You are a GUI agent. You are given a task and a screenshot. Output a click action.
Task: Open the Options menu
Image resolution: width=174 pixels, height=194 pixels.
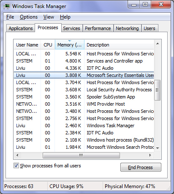tap(29, 17)
